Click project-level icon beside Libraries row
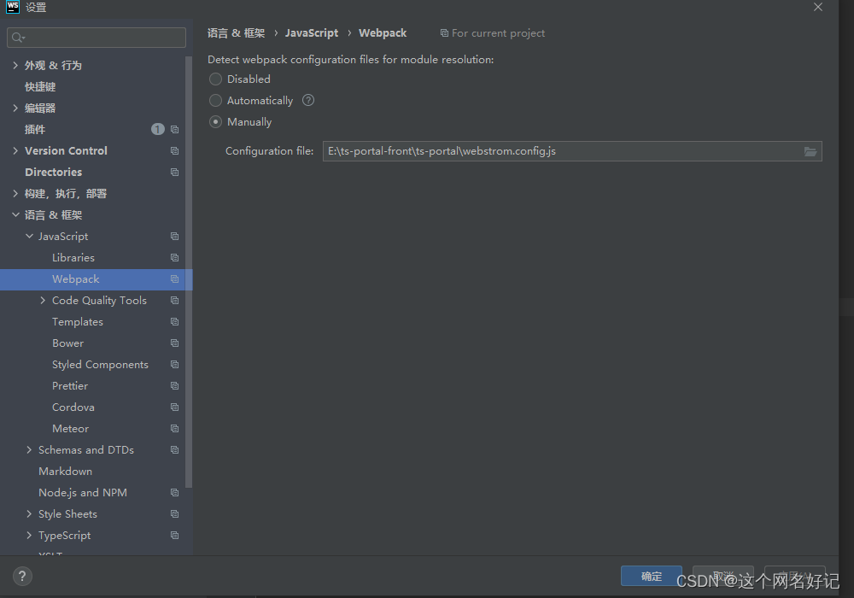 click(174, 258)
